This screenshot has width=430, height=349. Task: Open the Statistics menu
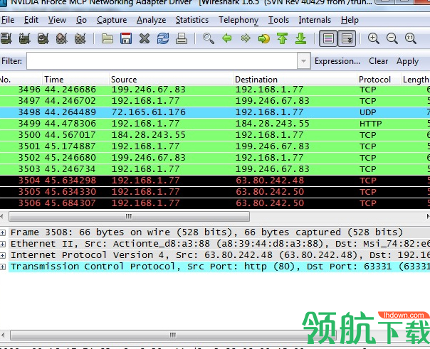click(x=192, y=20)
